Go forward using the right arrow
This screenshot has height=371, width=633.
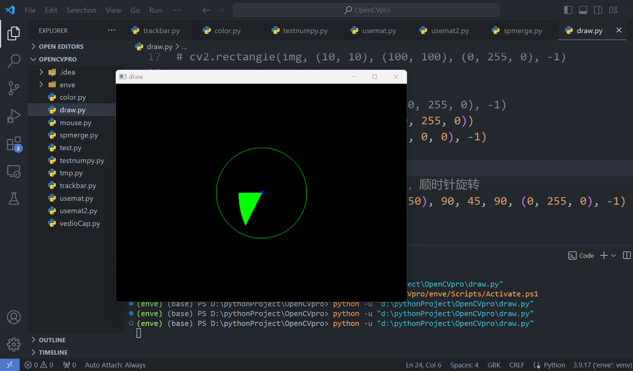click(221, 10)
